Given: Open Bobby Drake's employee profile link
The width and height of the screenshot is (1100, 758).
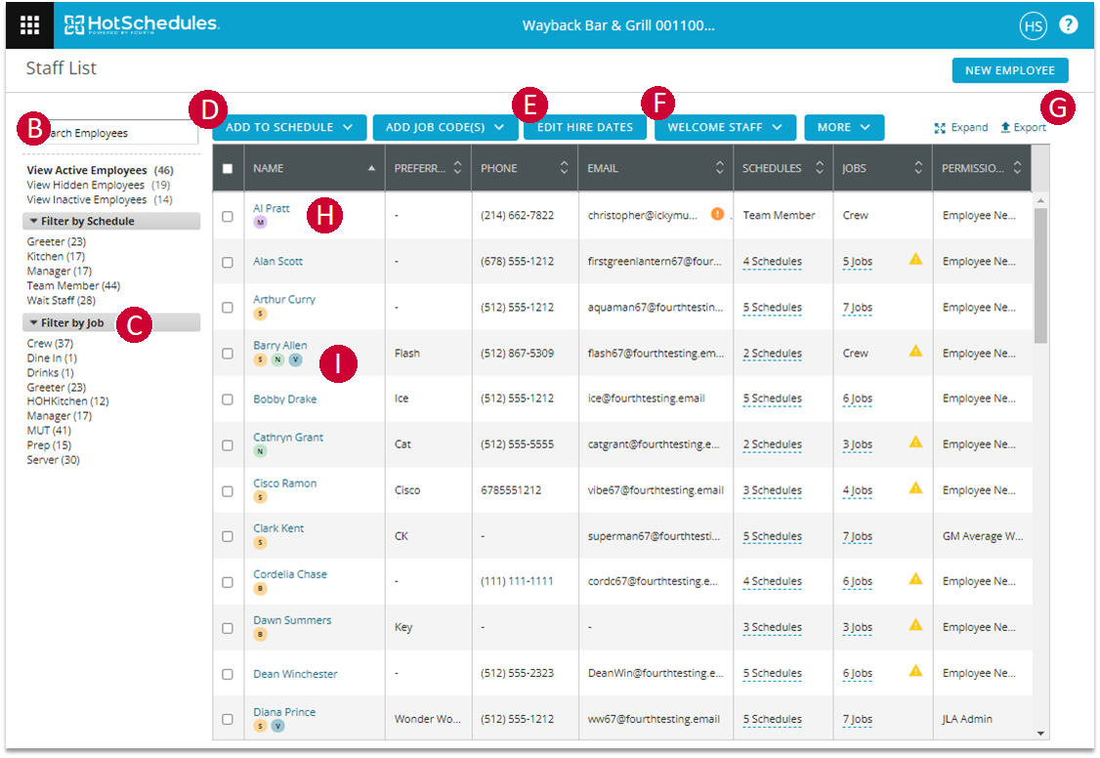Looking at the screenshot, I should point(284,399).
